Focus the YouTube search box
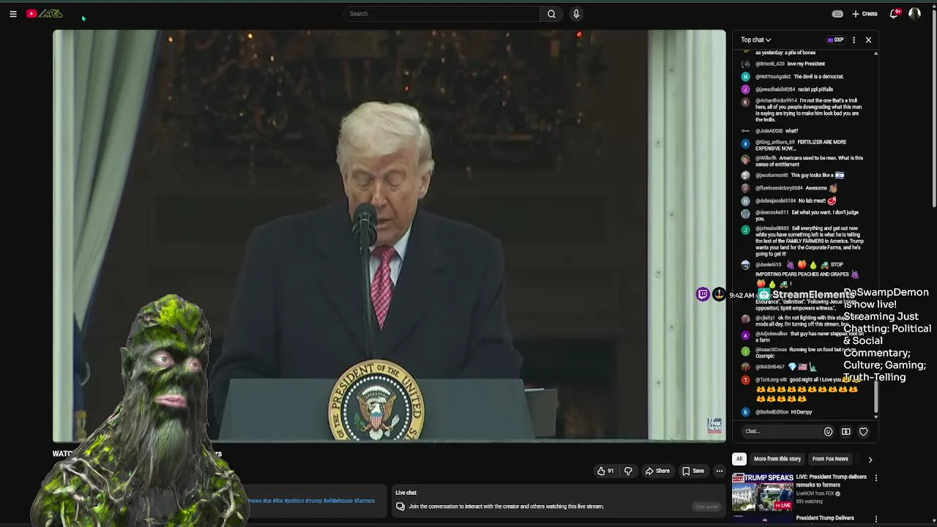 442,14
